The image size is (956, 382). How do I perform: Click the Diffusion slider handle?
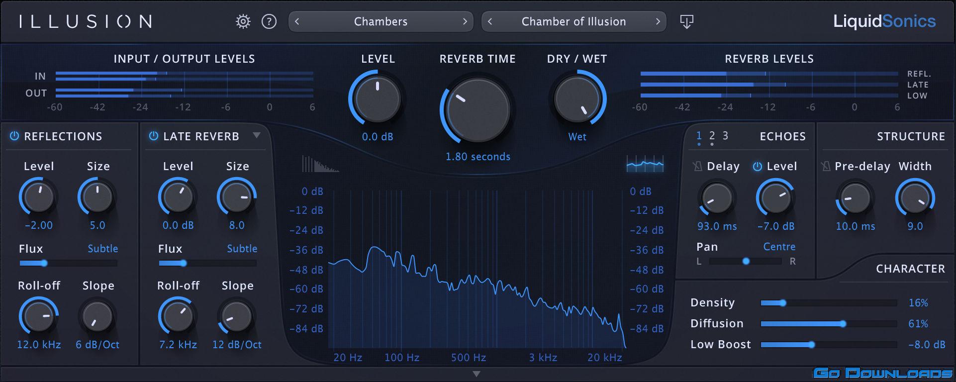(843, 324)
